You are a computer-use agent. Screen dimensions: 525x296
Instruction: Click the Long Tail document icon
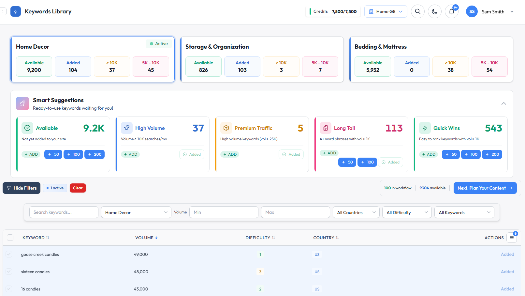(325, 128)
